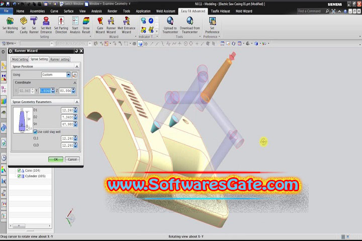Toggle Use cold slug well checkbox
Image resolution: width=362 pixels, height=241 pixels.
(35, 132)
